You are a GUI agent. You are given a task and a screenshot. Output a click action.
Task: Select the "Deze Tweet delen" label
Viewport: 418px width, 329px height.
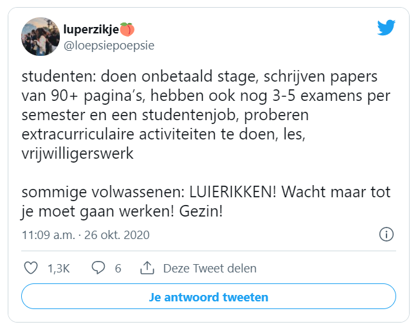pos(210,268)
